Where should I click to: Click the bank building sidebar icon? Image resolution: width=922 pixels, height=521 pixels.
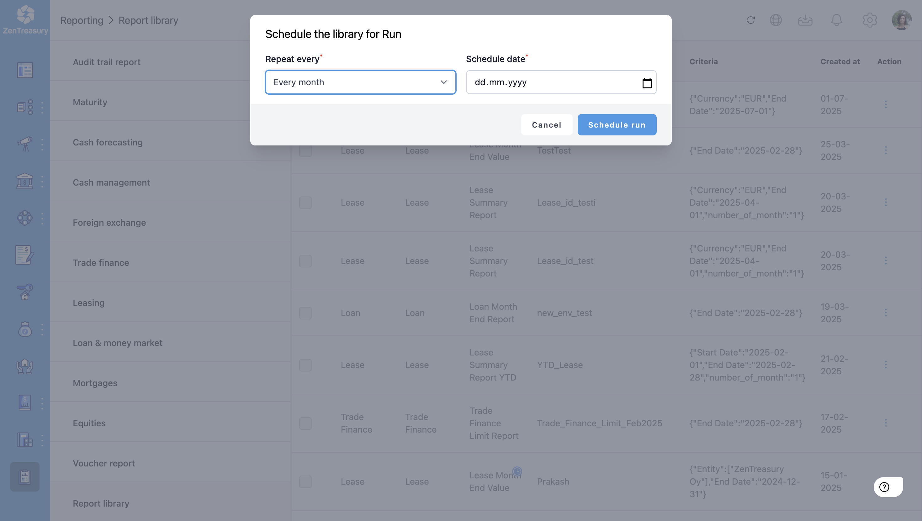pyautogui.click(x=25, y=181)
